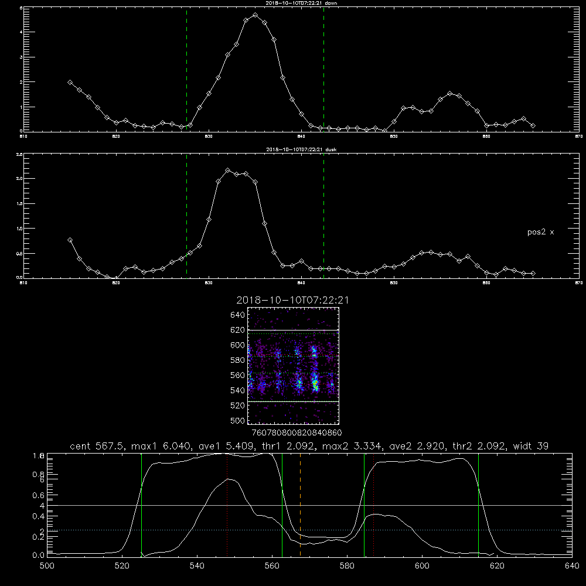The height and width of the screenshot is (586, 586).
Task: Click the 'cent 567.5, max1 6.040' statistics line
Action: pos(309,446)
